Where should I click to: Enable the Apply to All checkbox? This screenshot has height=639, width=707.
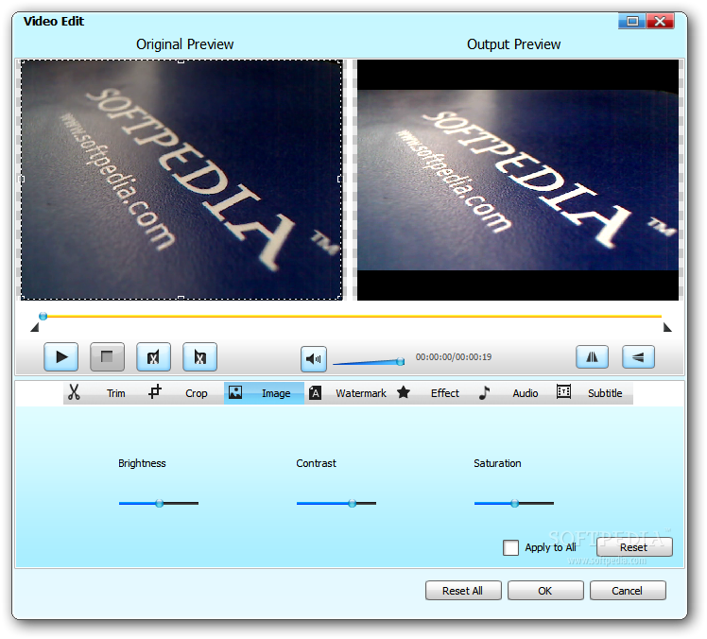[510, 547]
